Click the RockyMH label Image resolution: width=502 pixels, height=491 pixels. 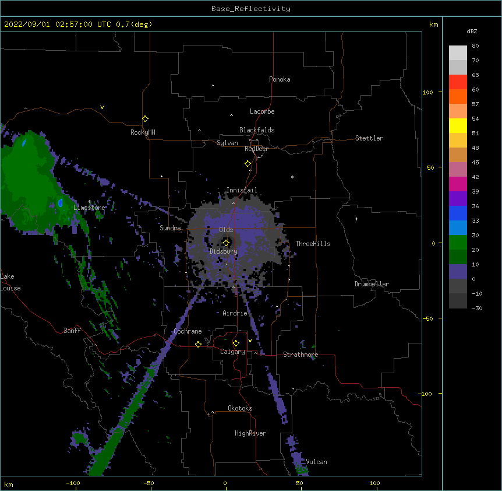pos(143,132)
